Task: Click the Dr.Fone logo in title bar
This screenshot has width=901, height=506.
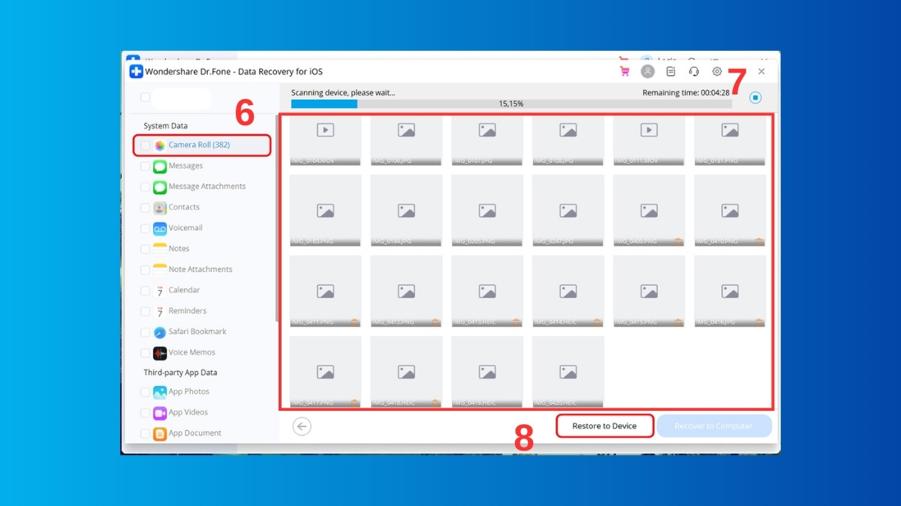Action: (x=136, y=71)
